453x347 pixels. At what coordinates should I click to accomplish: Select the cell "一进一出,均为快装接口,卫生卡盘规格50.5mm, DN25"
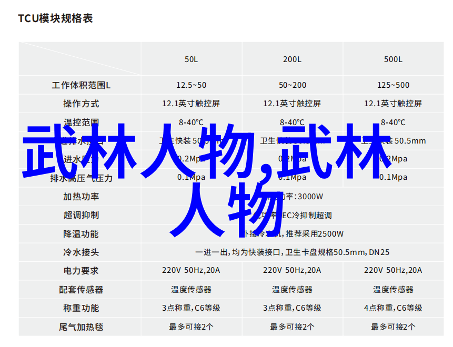coord(293,252)
